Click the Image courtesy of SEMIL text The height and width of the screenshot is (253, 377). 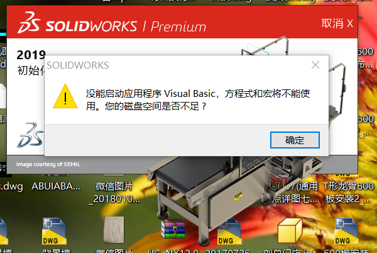point(48,164)
